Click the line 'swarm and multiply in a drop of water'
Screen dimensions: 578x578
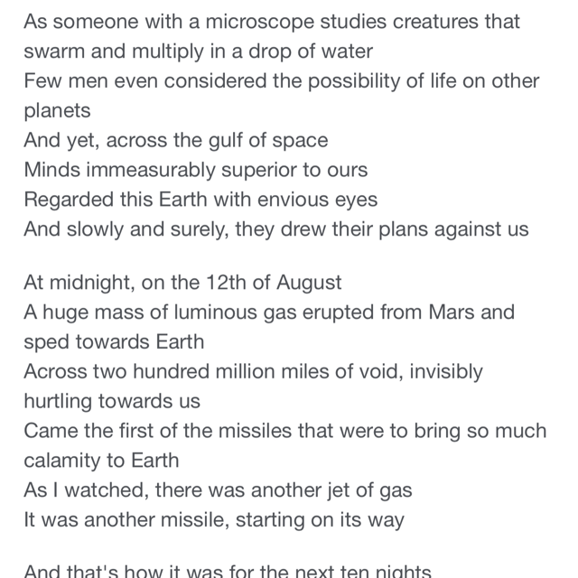pos(199,51)
